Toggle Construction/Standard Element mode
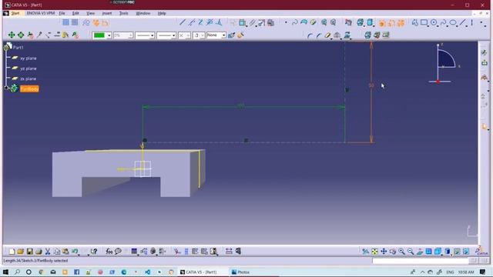The height and width of the screenshot is (277, 493). (86, 22)
